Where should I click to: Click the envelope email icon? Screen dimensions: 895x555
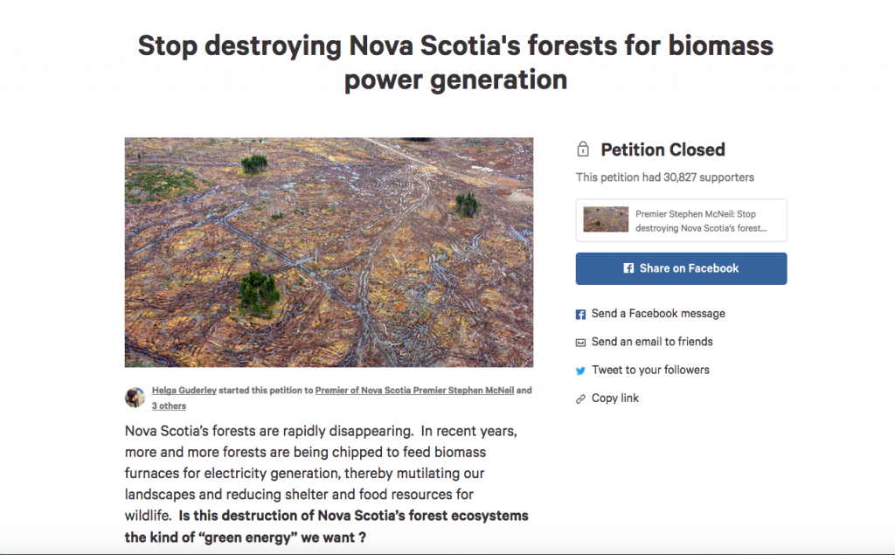click(580, 342)
